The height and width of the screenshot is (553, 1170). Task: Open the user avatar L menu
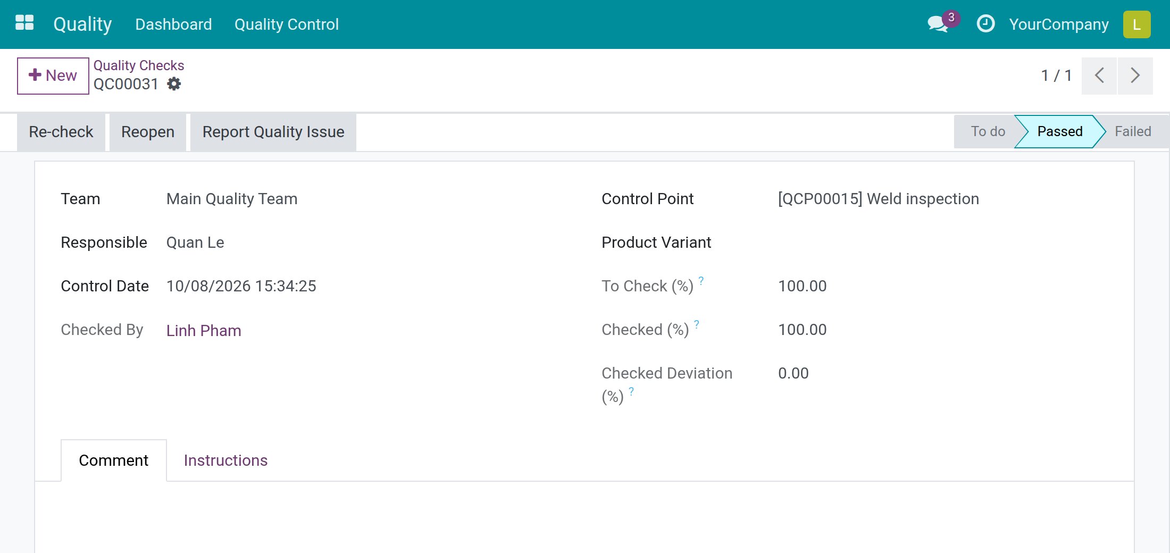[1136, 24]
